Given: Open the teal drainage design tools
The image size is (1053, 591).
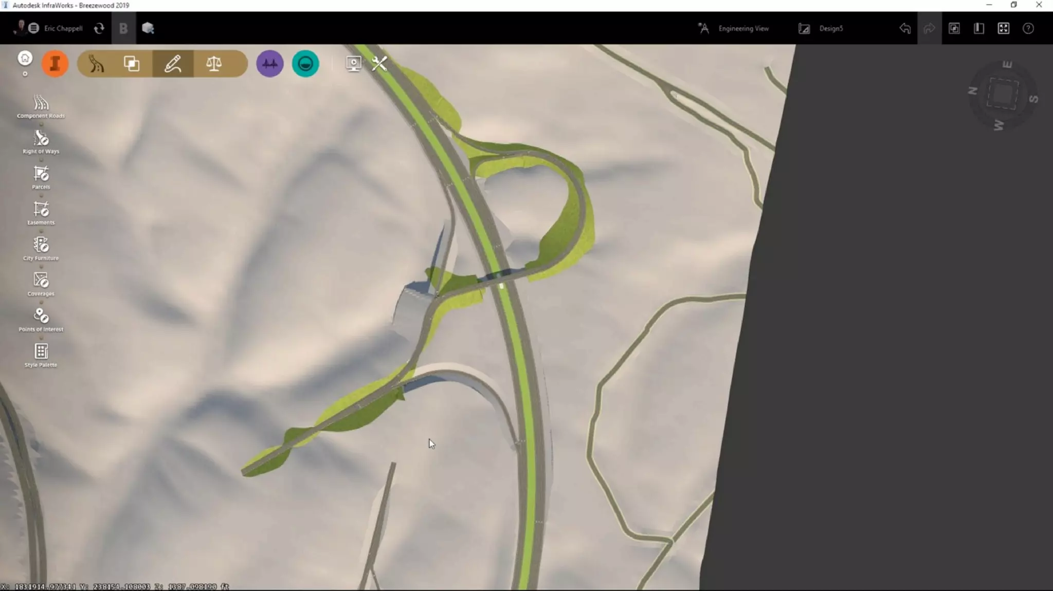Looking at the screenshot, I should pyautogui.click(x=305, y=64).
